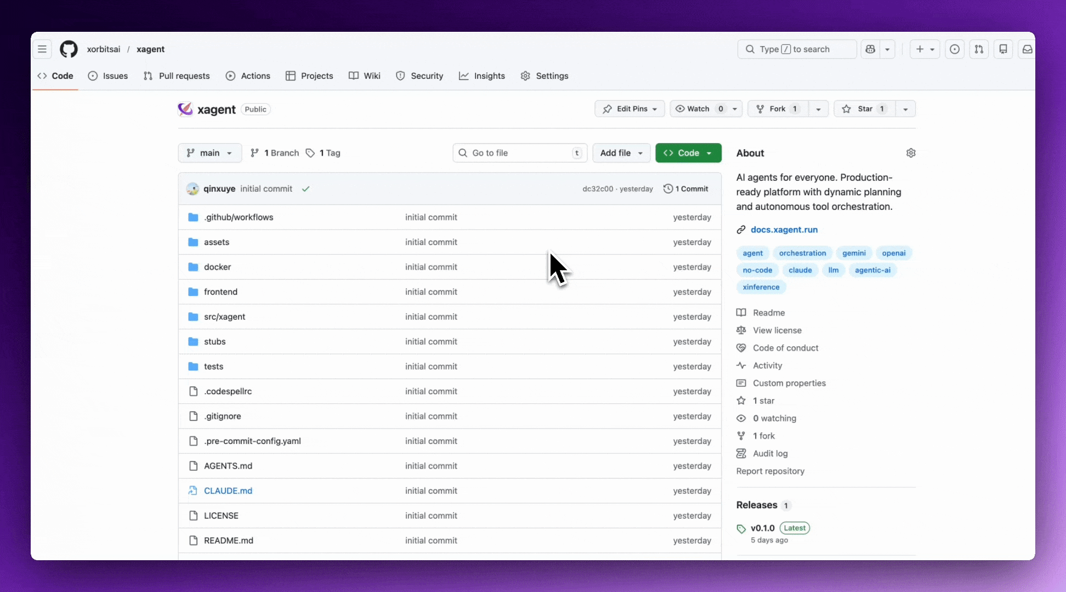Open the Watch notifications dropdown

707,109
